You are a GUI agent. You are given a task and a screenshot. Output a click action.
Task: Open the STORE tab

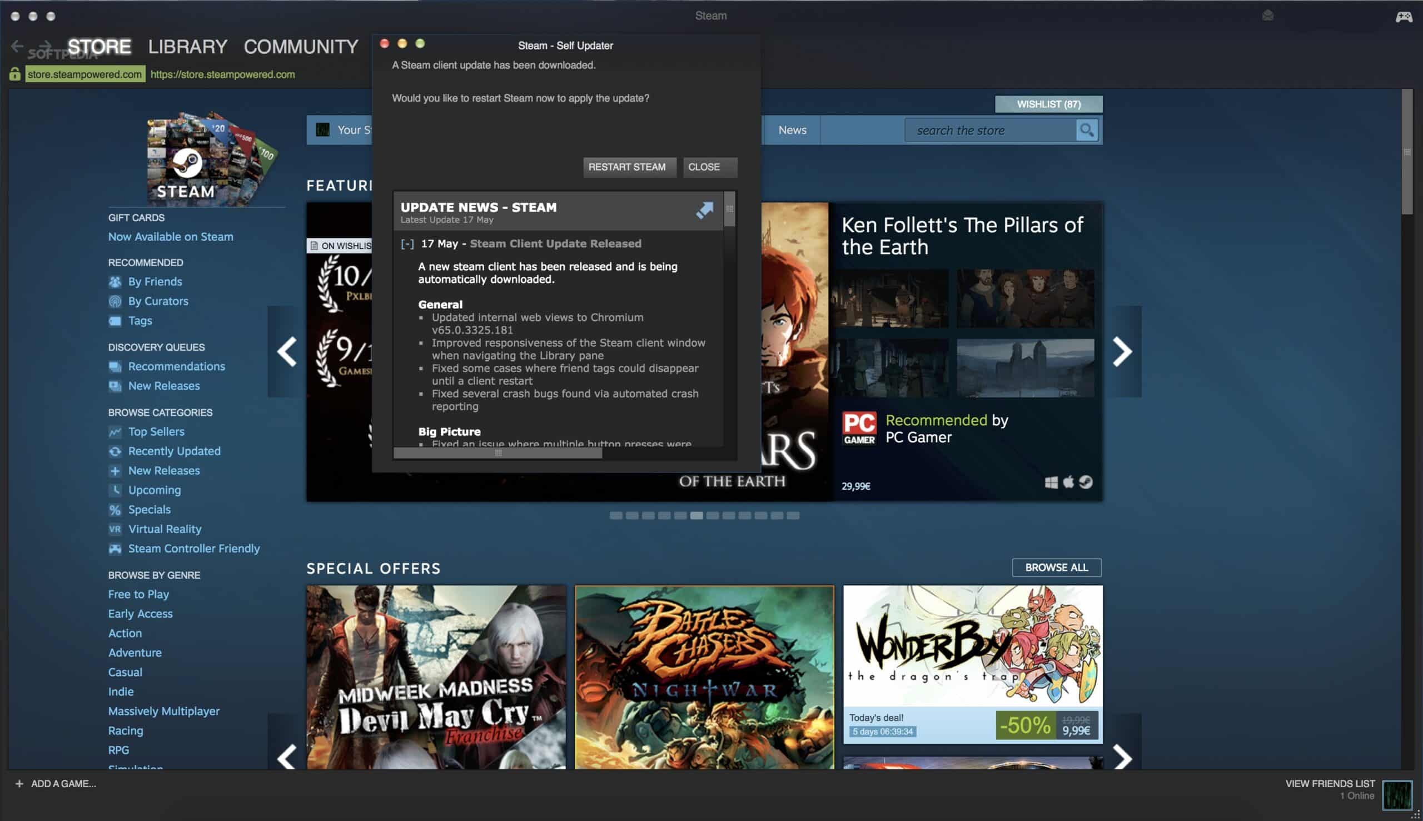point(99,46)
